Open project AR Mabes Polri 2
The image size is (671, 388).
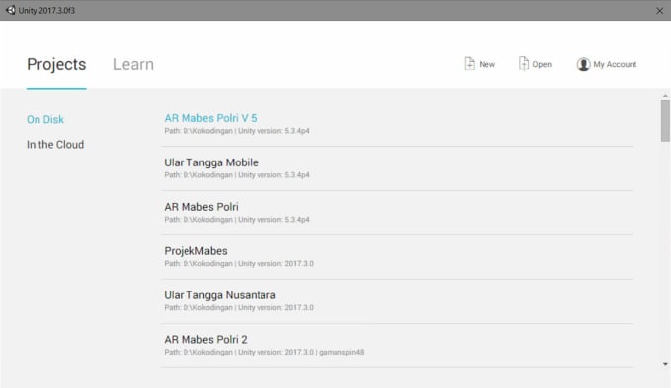click(205, 340)
